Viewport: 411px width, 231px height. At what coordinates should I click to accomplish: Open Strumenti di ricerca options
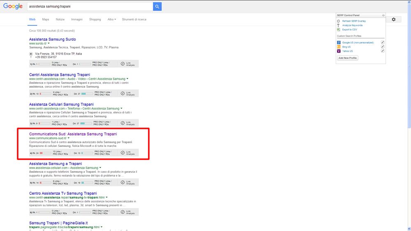[x=134, y=19]
